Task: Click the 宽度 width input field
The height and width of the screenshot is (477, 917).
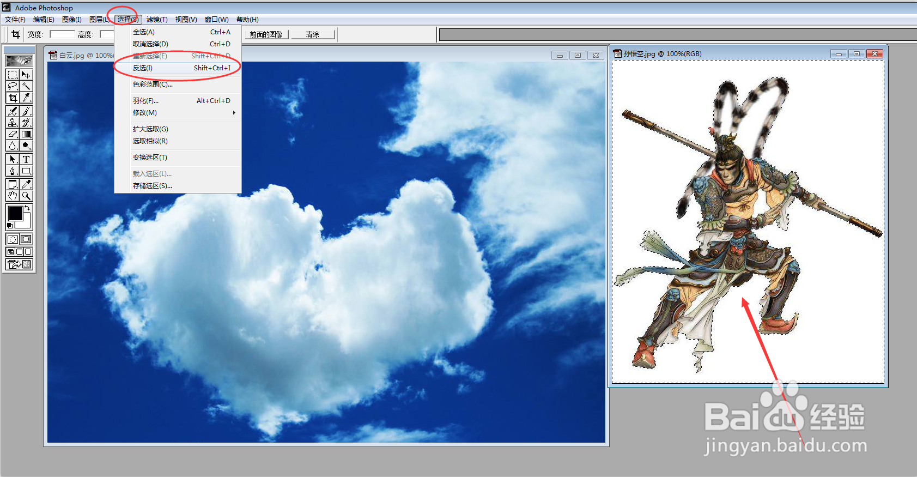Action: 62,34
